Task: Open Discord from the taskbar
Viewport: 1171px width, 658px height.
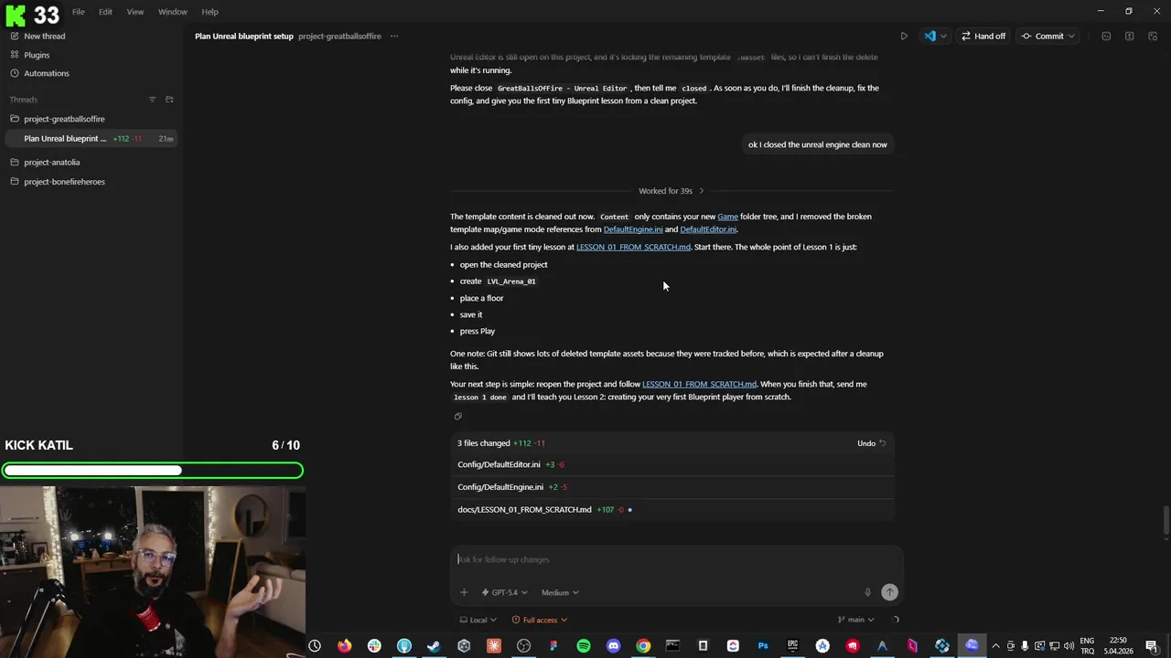Action: pyautogui.click(x=614, y=646)
